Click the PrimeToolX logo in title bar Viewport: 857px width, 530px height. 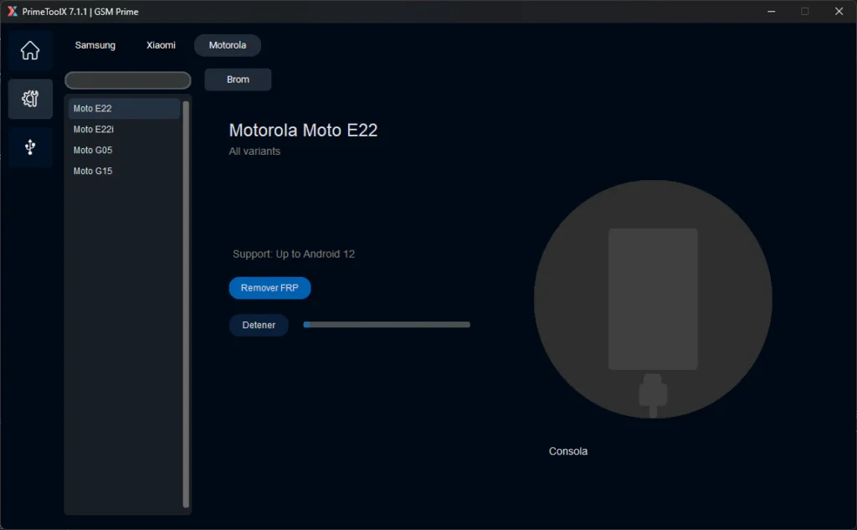pyautogui.click(x=12, y=12)
